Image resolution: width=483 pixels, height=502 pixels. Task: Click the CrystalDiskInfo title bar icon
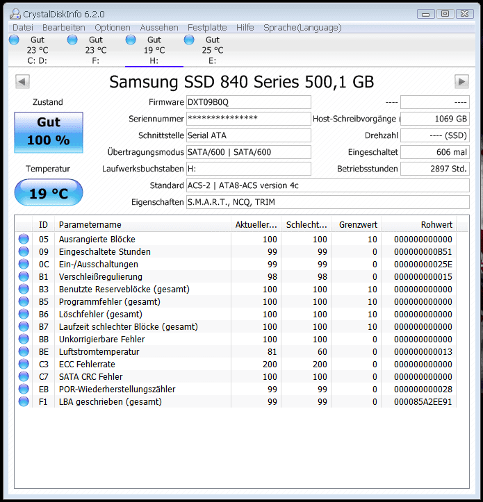click(x=15, y=14)
